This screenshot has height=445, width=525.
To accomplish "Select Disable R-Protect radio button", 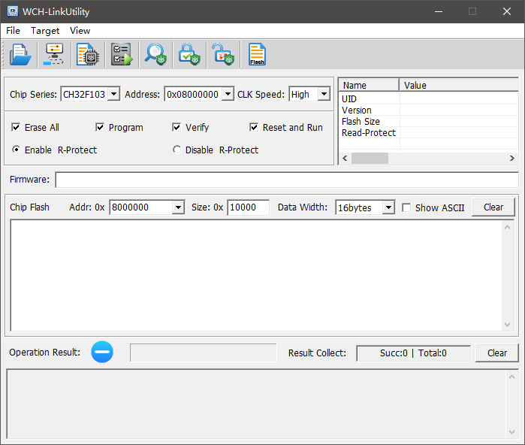I will pos(177,150).
